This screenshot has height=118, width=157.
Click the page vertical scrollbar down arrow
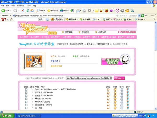click(156, 109)
